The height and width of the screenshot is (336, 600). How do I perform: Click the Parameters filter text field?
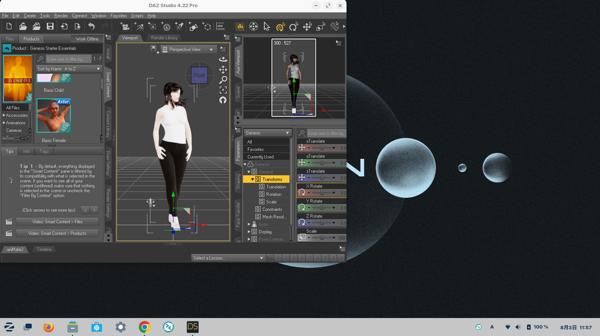[x=326, y=133]
